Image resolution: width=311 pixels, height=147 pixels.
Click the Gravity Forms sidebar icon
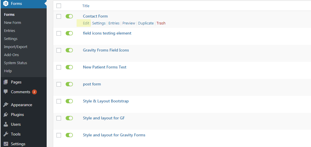5,4
